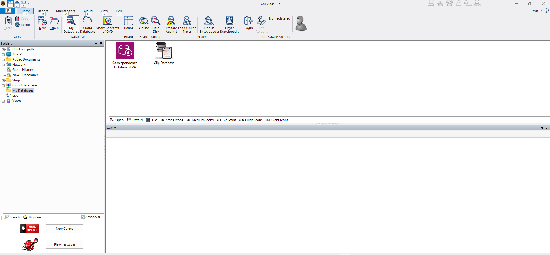Screen dimensions: 550x255
Task: Click the New Games button
Action: pos(65,229)
